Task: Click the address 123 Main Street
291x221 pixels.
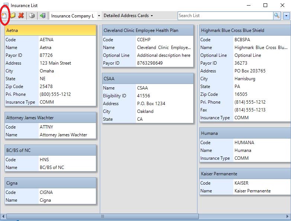Action: tap(55, 63)
